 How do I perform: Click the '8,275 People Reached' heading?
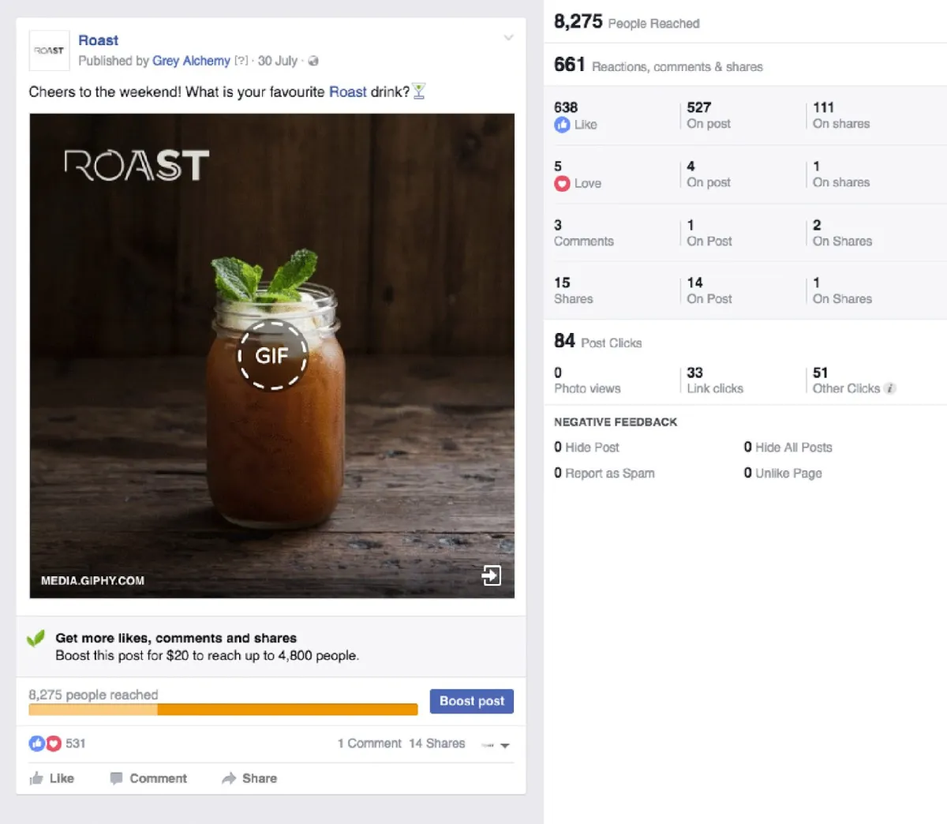627,22
